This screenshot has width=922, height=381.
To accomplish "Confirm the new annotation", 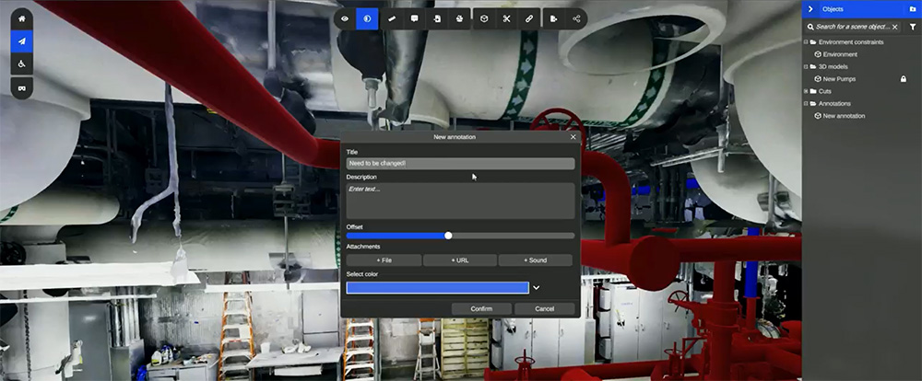I will tap(481, 309).
